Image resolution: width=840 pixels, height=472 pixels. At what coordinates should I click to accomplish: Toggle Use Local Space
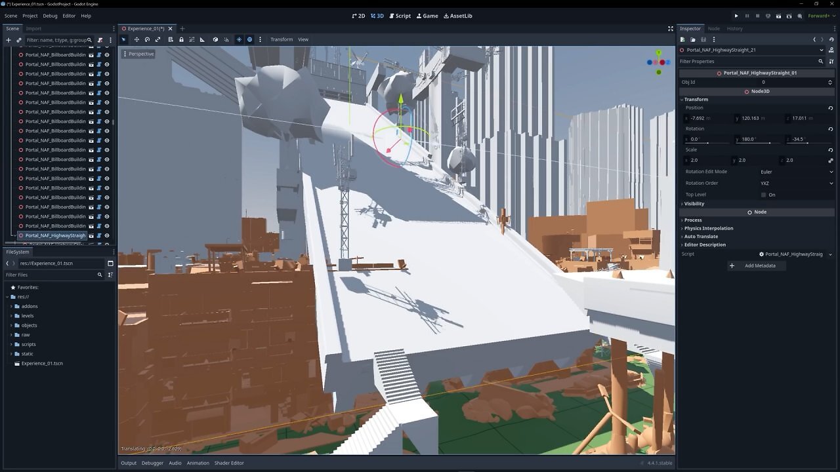click(215, 39)
